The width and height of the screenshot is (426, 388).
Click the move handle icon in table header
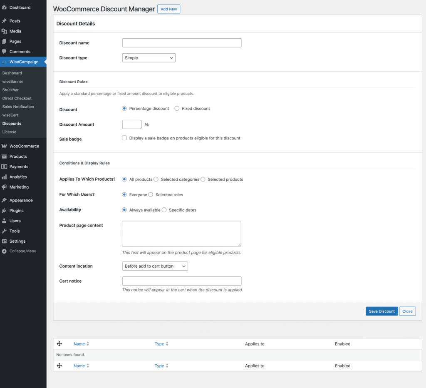[59, 344]
